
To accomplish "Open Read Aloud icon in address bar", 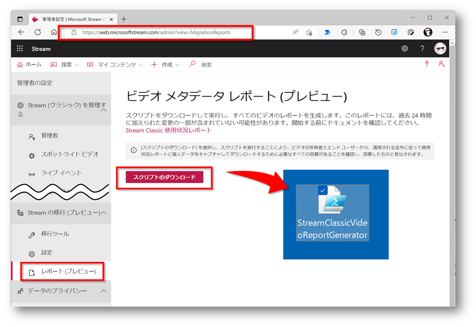I will coord(295,32).
